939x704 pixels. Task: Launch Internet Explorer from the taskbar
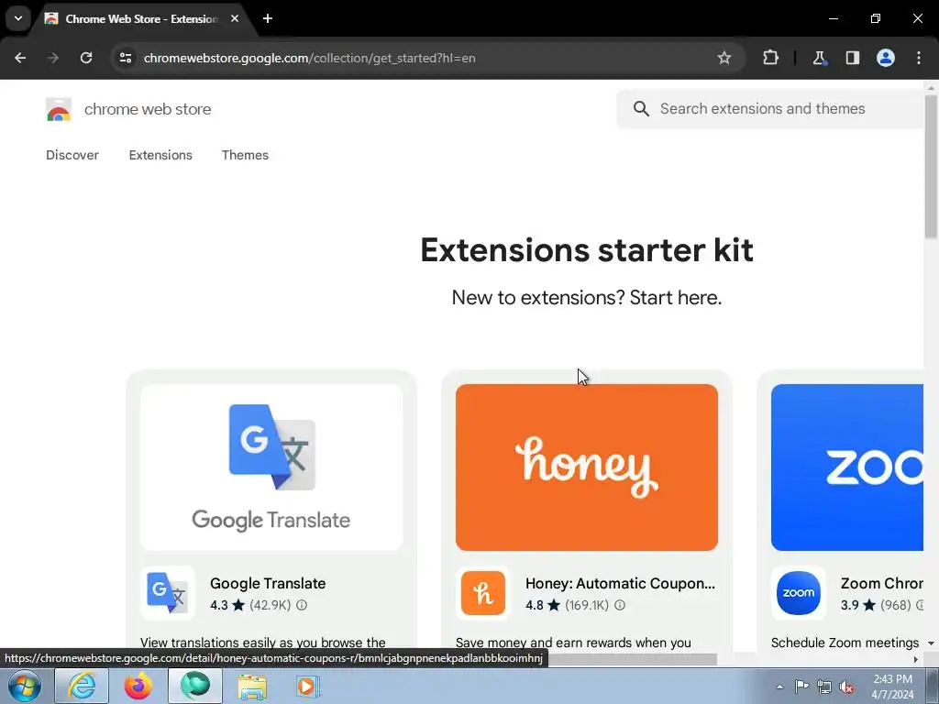click(82, 686)
